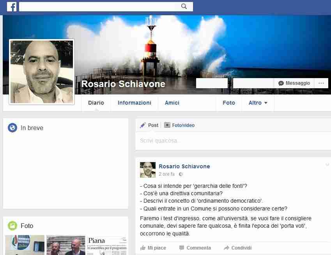Select the Foto tab in profile navigation
The width and height of the screenshot is (331, 255).
(x=229, y=103)
